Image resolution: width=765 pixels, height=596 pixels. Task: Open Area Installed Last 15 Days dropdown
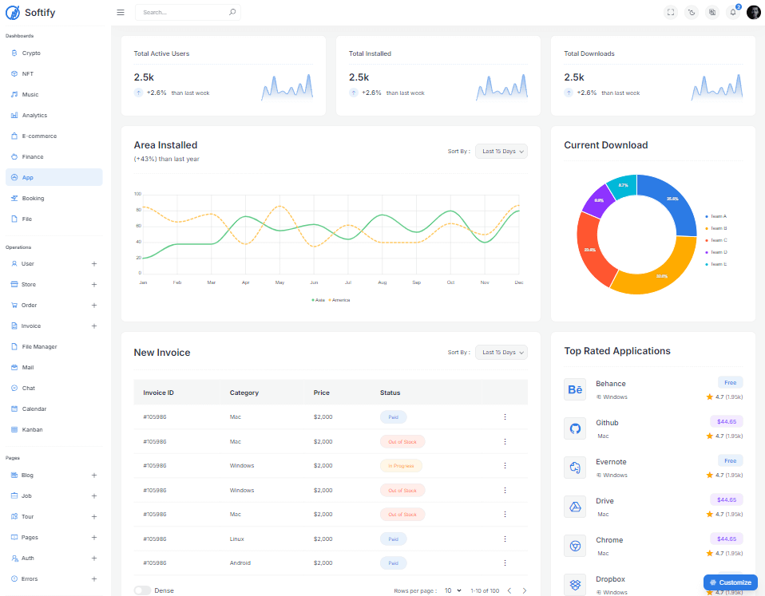[x=501, y=152]
